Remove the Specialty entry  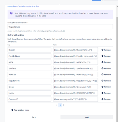tap(106, 69)
